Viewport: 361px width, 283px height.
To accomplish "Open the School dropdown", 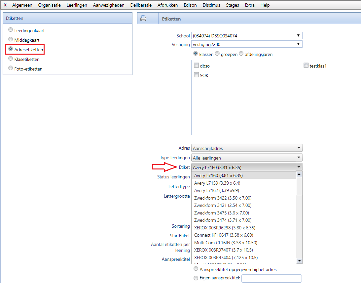I will pyautogui.click(x=246, y=35).
